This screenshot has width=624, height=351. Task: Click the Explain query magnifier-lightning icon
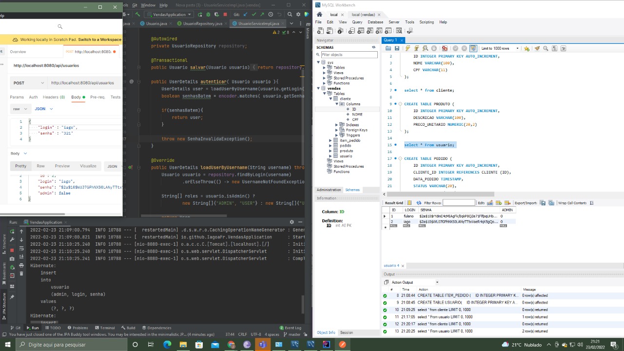point(425,48)
